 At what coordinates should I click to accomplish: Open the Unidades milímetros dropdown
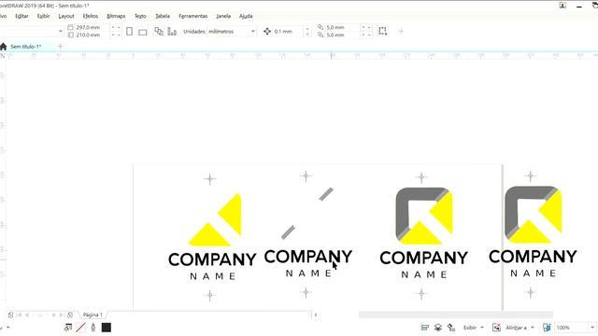pyautogui.click(x=232, y=31)
